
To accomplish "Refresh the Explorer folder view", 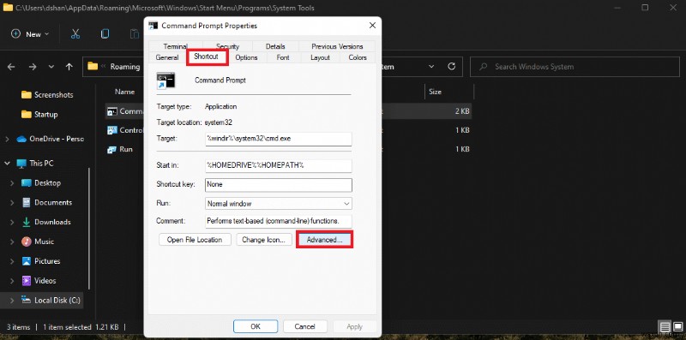I will [452, 67].
